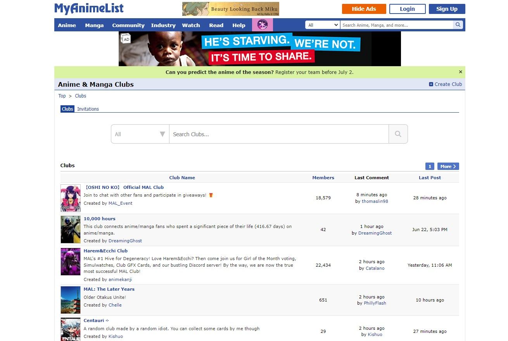The image size is (508, 341).
Task: Click the Sign Up button
Action: (447, 9)
